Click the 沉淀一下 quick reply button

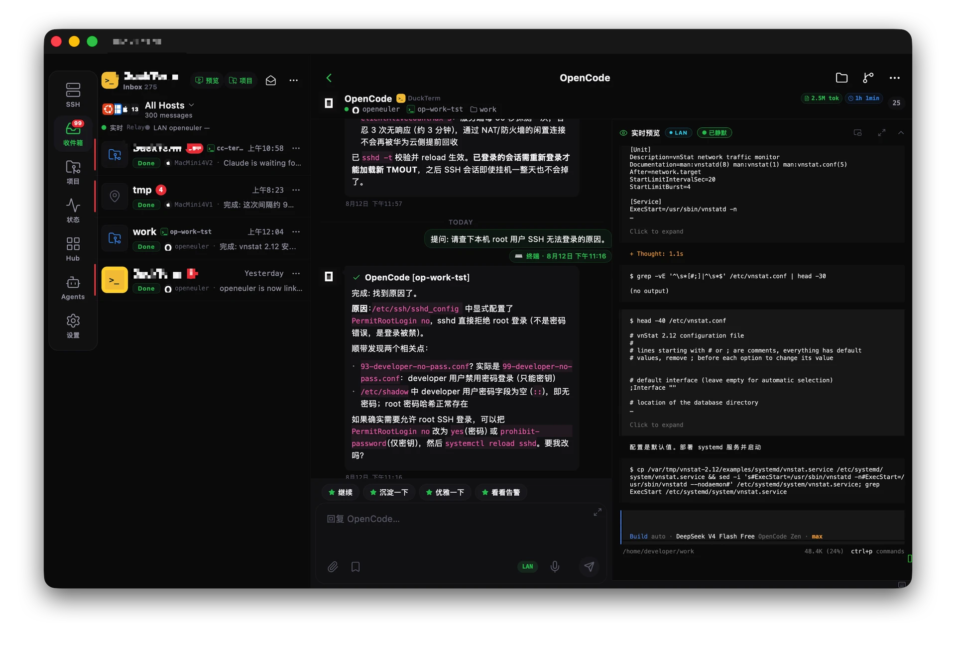pyautogui.click(x=389, y=492)
